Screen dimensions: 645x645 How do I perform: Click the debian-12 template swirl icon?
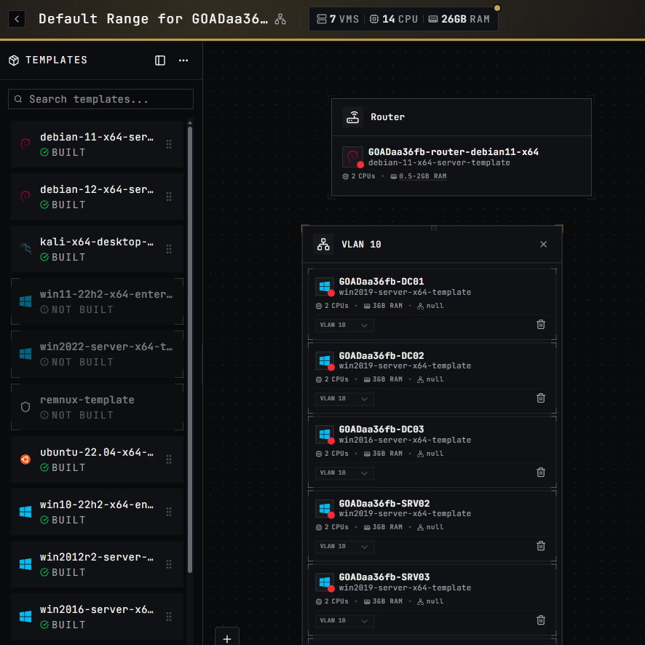[x=25, y=197]
